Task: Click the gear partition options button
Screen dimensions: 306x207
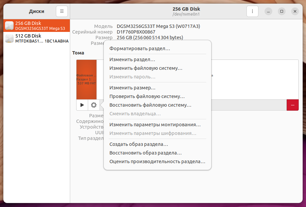Action: 94,105
